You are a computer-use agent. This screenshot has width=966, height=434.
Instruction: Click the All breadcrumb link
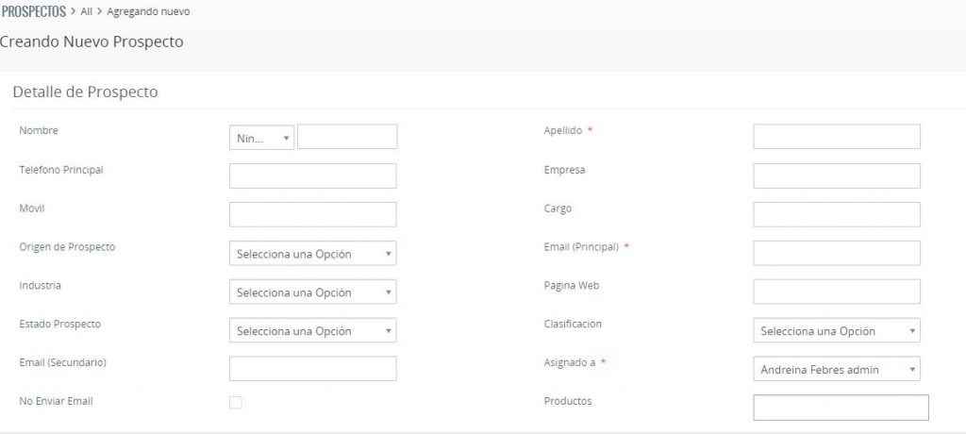point(87,11)
